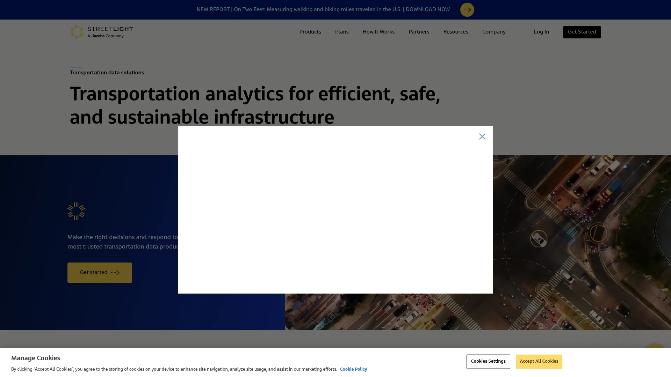
Task: Click the NEW REPORT banner text
Action: click(x=323, y=9)
